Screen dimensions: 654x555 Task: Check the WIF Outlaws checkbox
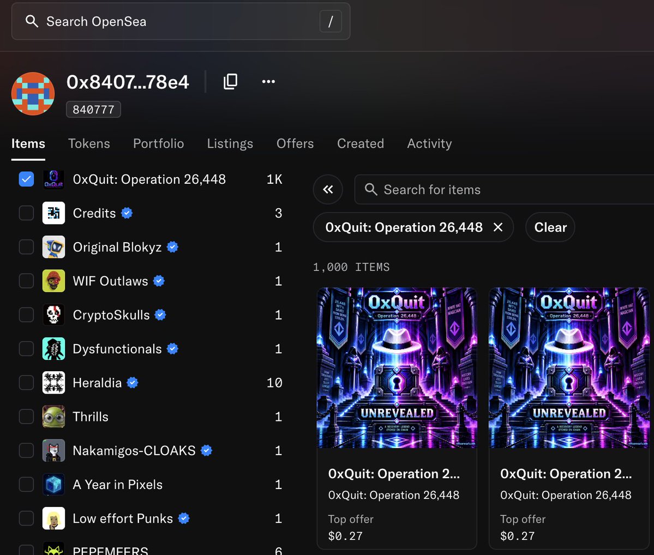click(x=26, y=281)
